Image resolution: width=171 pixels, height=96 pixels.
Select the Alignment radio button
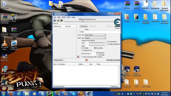pos(97,53)
